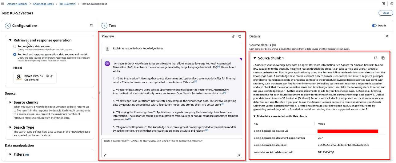Collapse the Retrieval and response generation section
The height and width of the screenshot is (163, 396).
tap(10, 40)
